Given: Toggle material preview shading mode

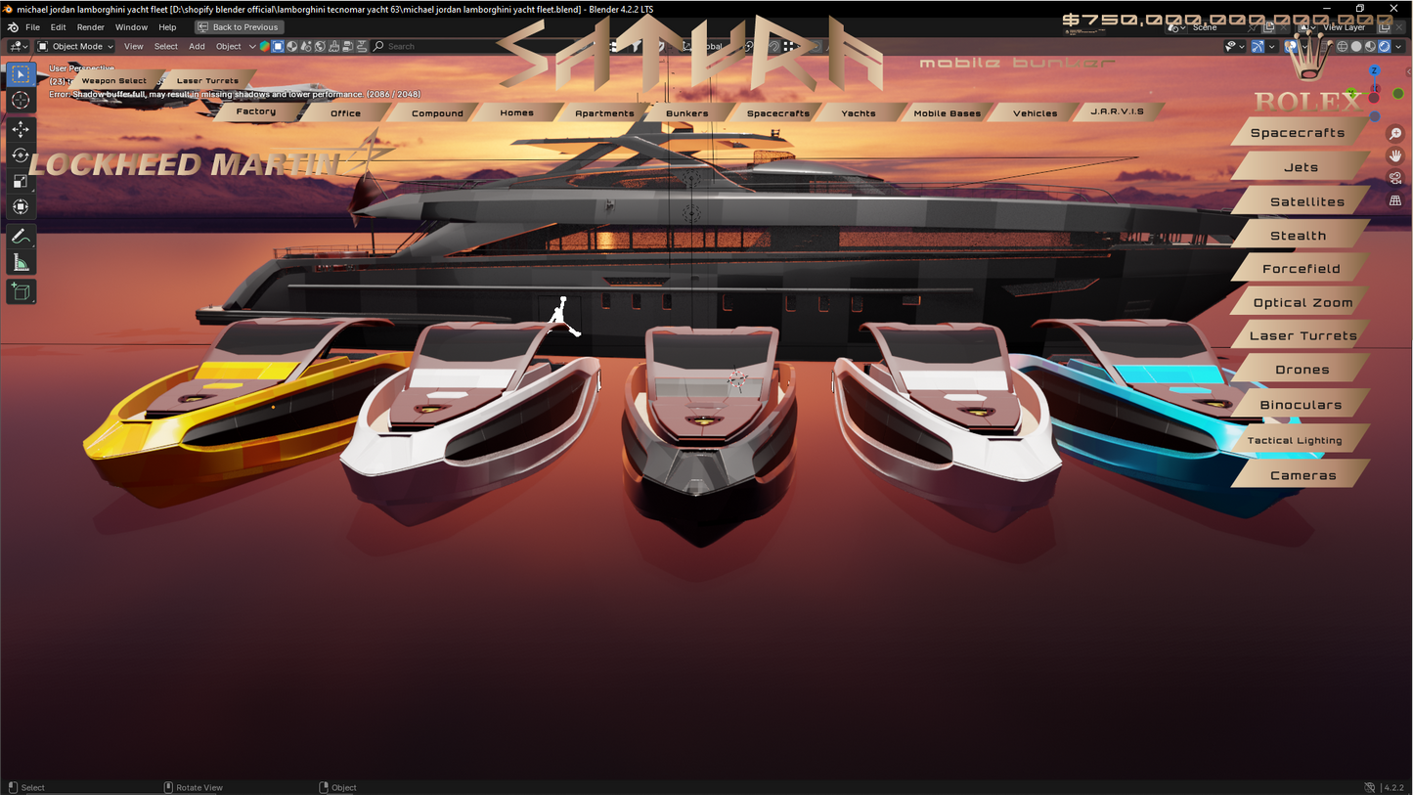Looking at the screenshot, I should [x=1370, y=46].
